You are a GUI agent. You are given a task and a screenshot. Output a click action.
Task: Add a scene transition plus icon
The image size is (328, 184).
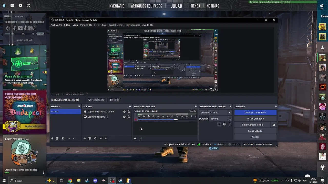coord(219,124)
